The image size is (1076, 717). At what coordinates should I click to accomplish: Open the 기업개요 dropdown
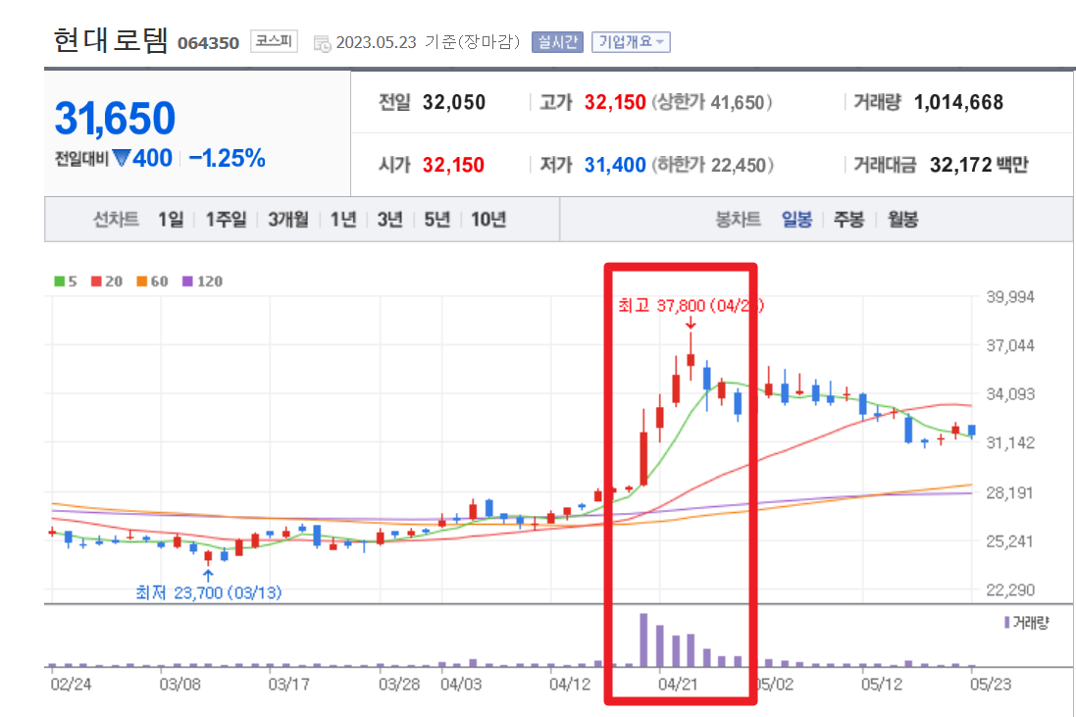tap(631, 42)
